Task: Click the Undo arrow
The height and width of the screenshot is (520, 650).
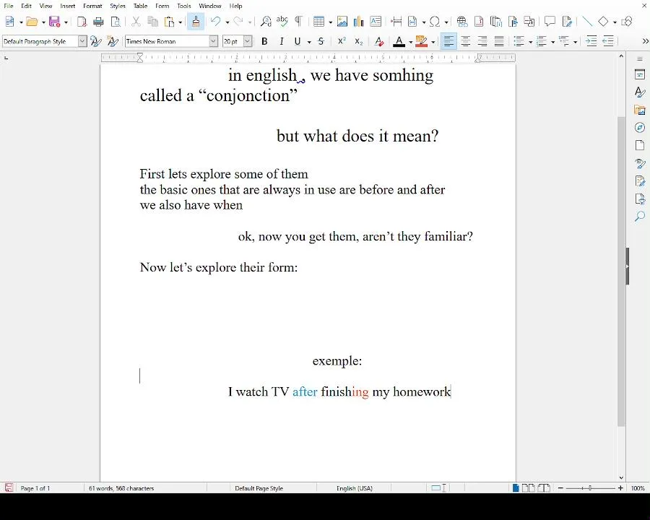Action: [215, 22]
